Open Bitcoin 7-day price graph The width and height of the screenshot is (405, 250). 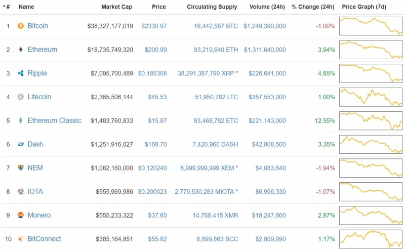(371, 26)
